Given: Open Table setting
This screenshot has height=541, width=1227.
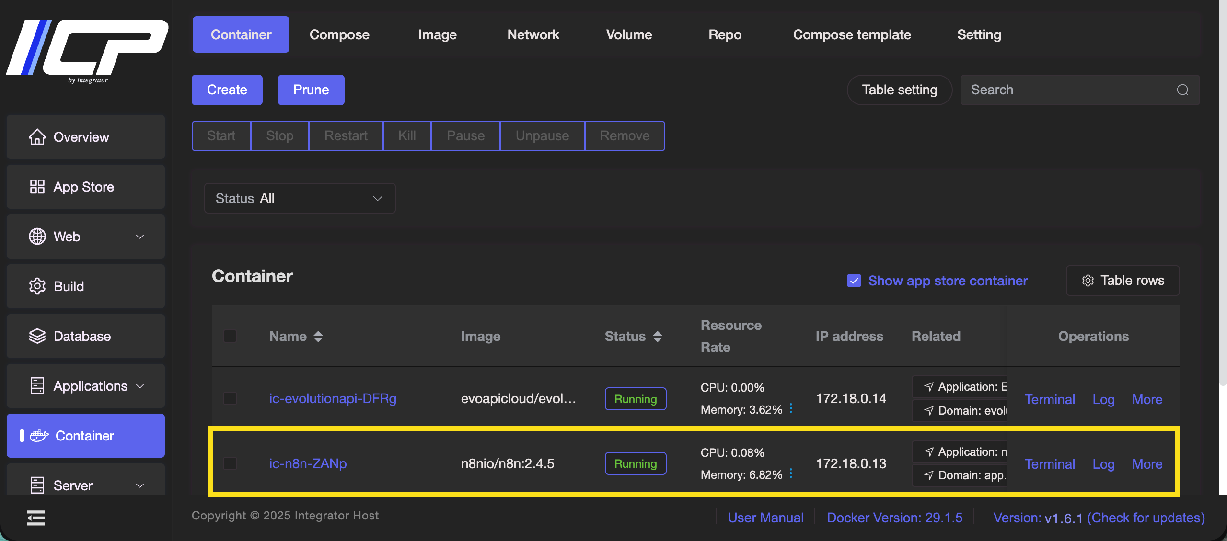Looking at the screenshot, I should tap(900, 90).
